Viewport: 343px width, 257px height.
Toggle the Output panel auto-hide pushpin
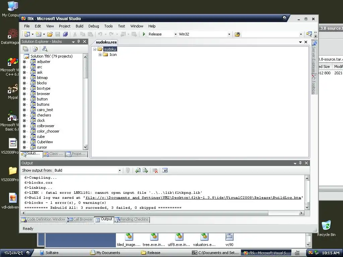300,163
